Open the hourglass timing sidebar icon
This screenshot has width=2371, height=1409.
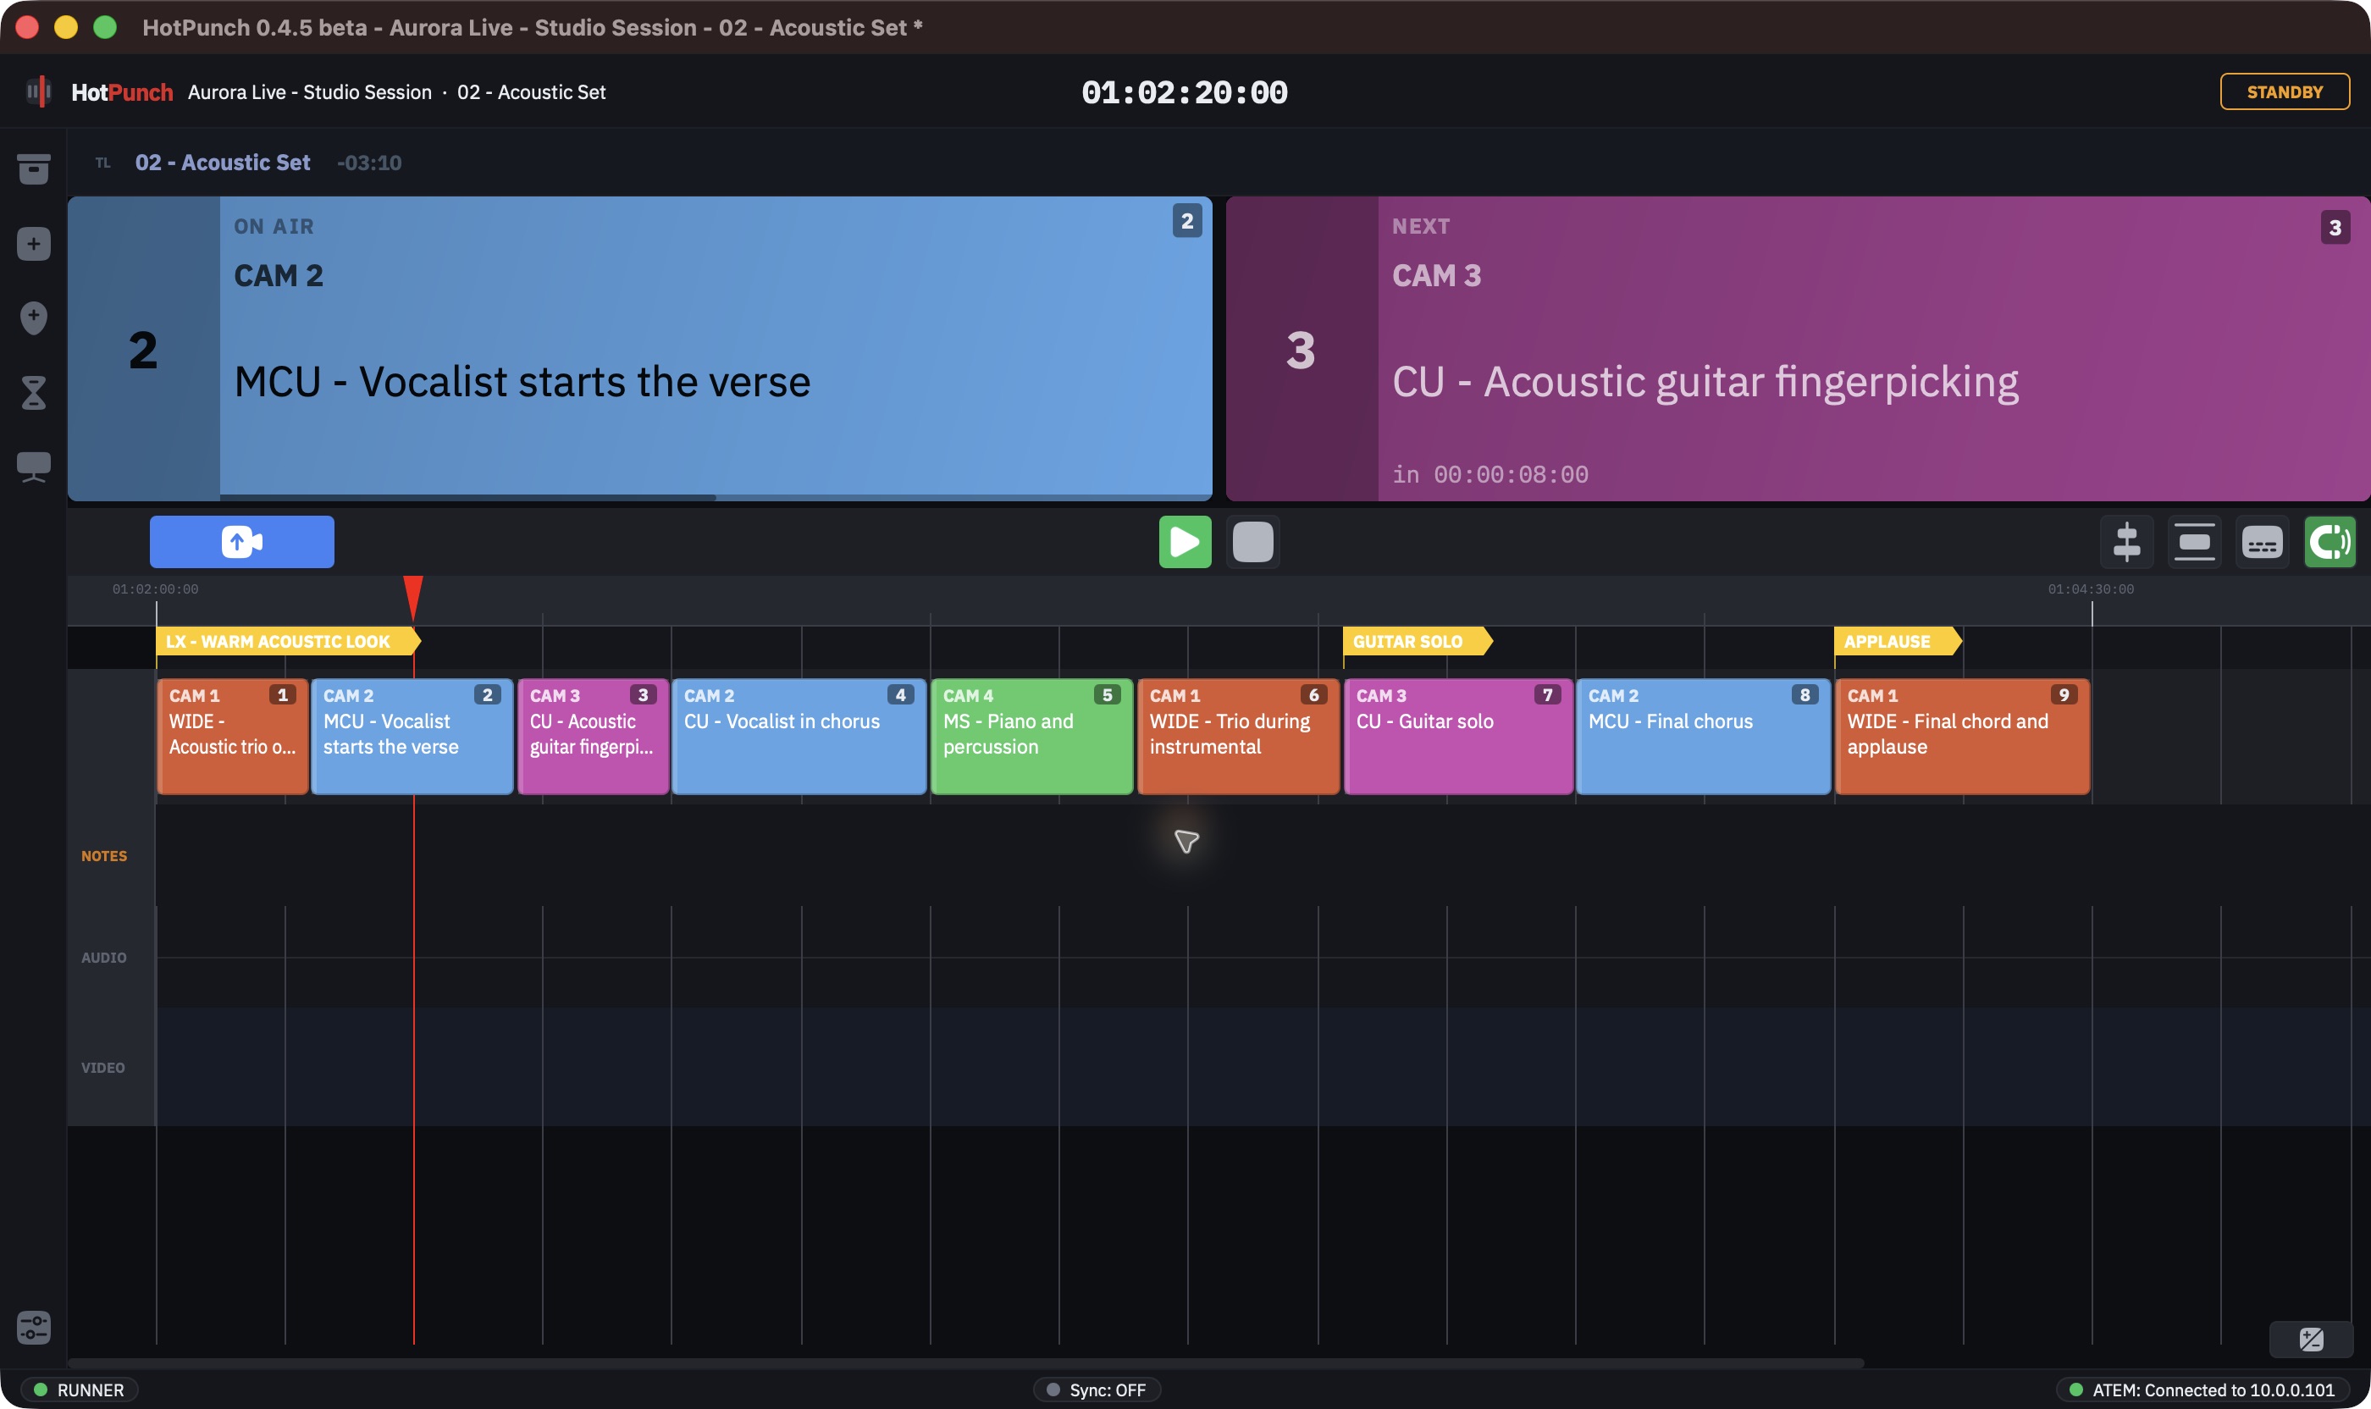(33, 392)
